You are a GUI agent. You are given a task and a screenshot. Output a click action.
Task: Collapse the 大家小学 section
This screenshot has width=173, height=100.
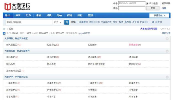167,77
